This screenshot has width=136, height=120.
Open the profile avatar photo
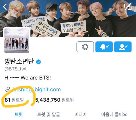tap(17, 41)
